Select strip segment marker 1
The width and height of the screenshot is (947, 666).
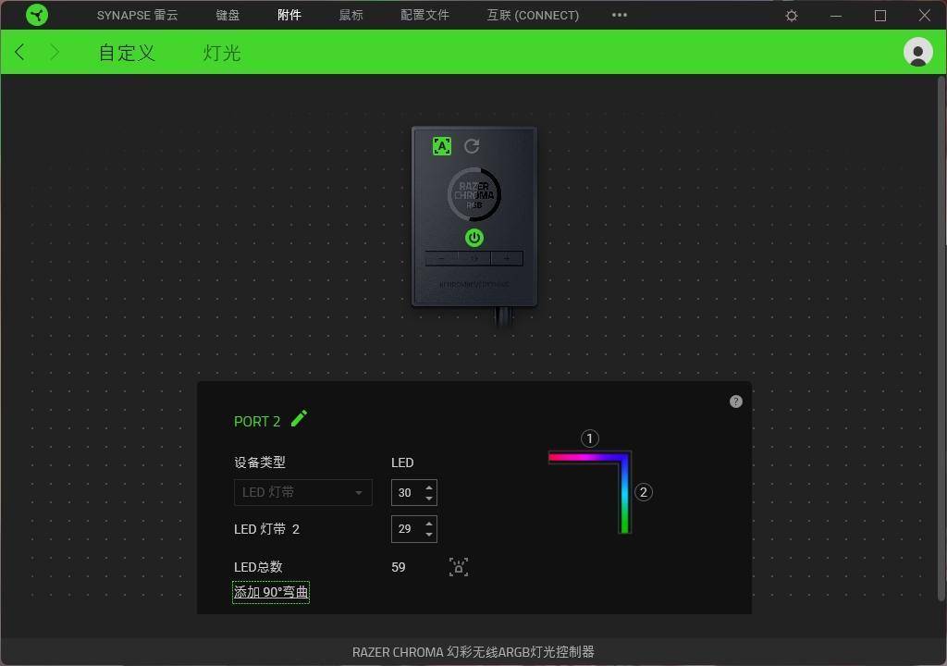tap(589, 438)
